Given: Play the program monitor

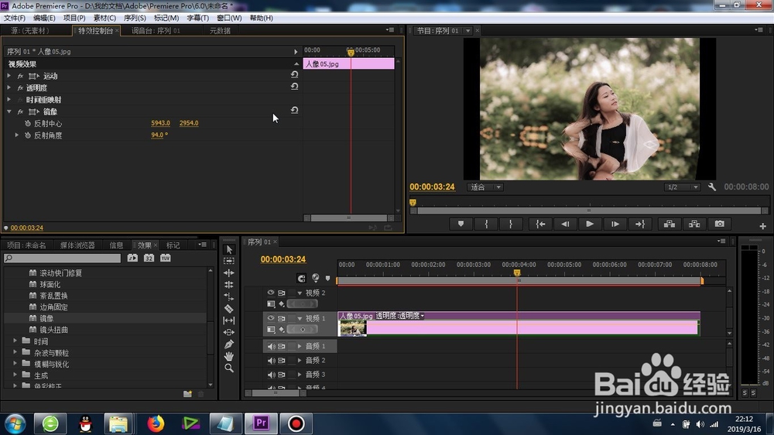Looking at the screenshot, I should (x=590, y=224).
